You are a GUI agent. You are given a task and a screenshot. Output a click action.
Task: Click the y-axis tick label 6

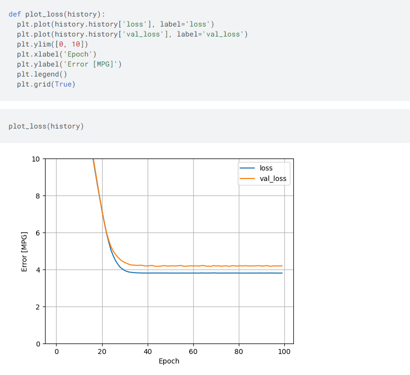(x=38, y=233)
